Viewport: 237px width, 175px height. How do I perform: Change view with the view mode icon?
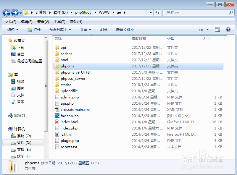click(x=201, y=30)
